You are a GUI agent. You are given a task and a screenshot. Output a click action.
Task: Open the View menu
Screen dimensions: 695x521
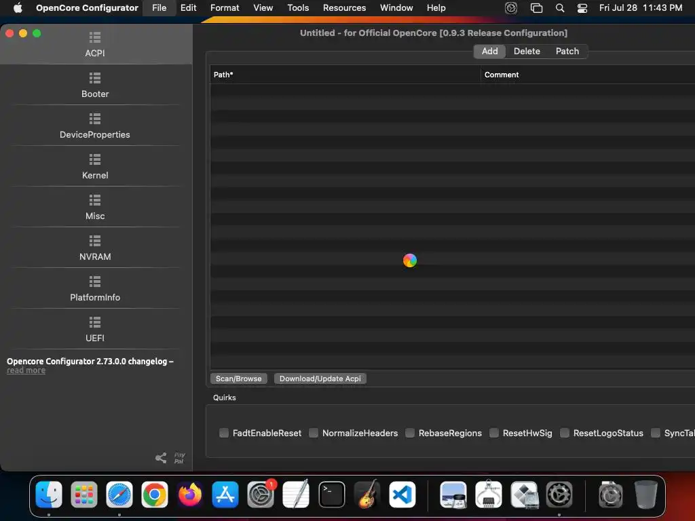[263, 8]
